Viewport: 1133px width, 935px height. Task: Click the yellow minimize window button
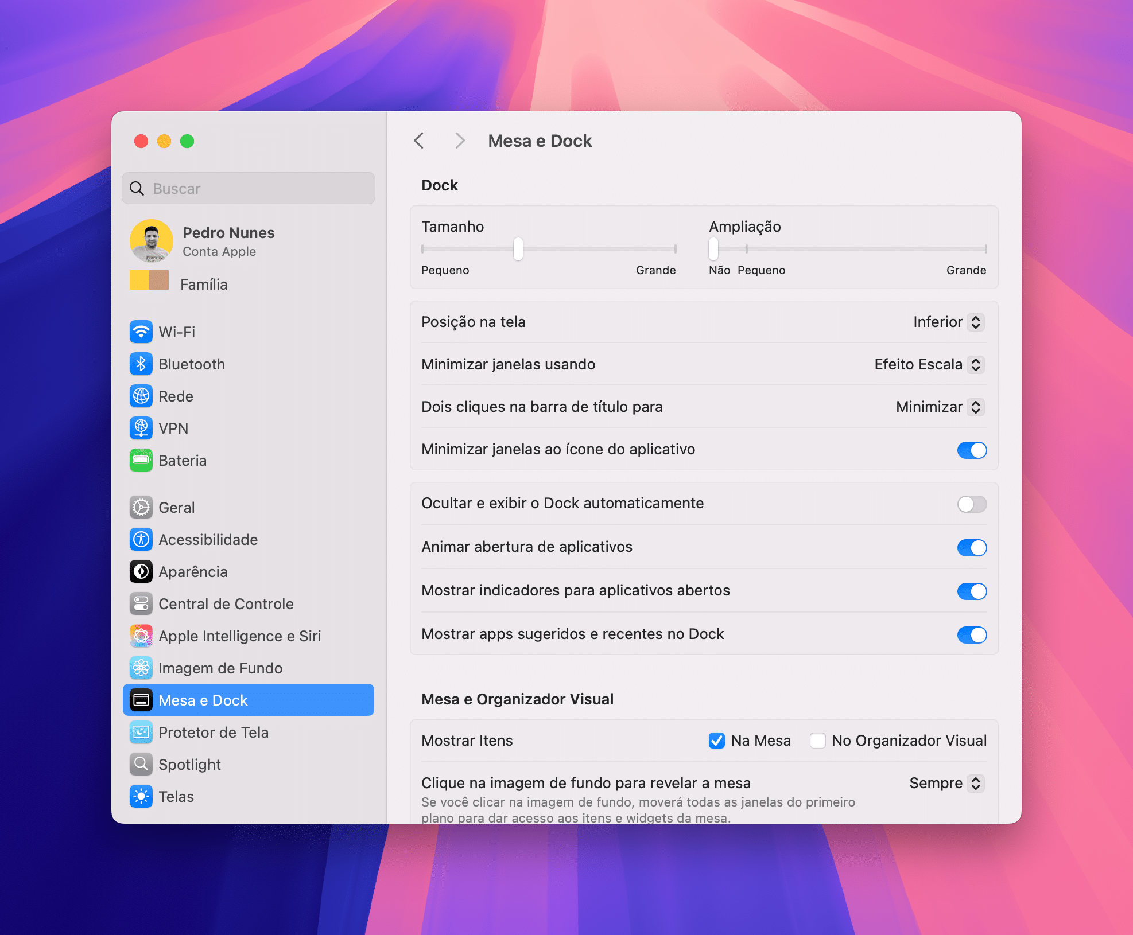164,141
